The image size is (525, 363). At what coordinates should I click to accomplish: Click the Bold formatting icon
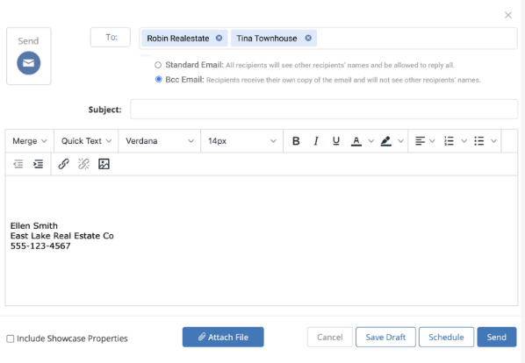(x=296, y=141)
